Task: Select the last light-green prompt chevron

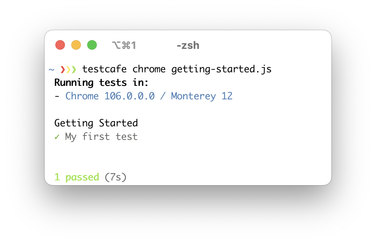Action: tap(74, 70)
